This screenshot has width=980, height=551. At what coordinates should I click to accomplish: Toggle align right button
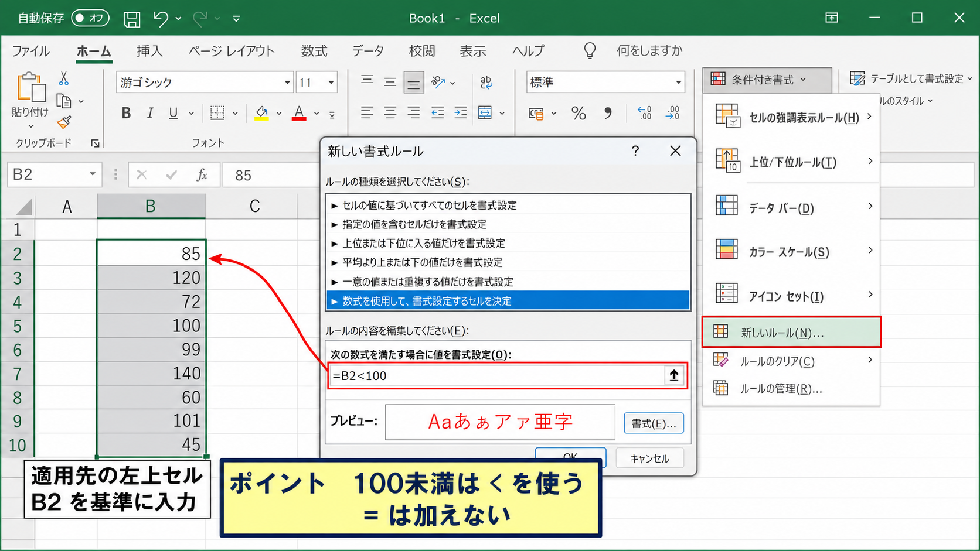(414, 113)
